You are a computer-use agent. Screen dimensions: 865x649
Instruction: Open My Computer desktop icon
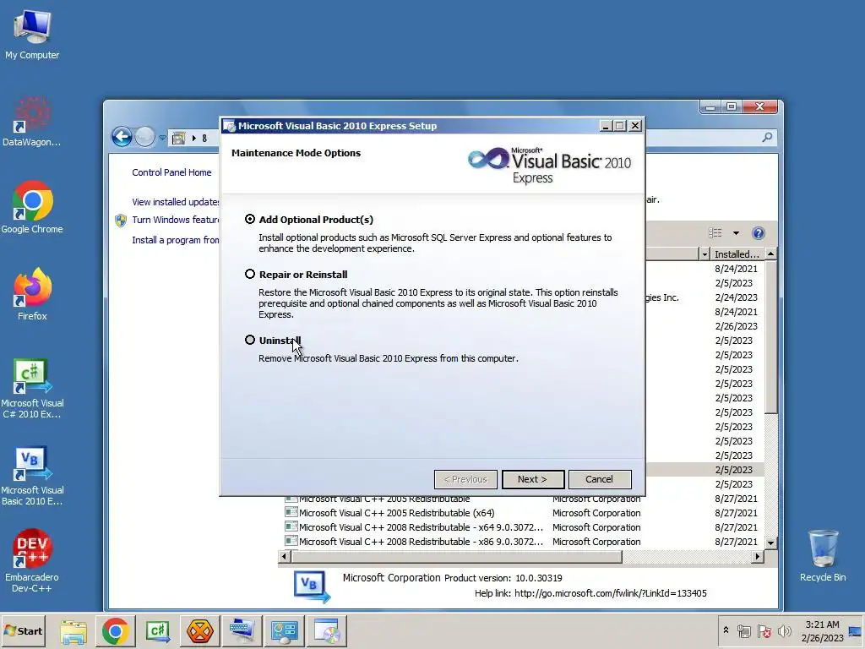point(32,34)
